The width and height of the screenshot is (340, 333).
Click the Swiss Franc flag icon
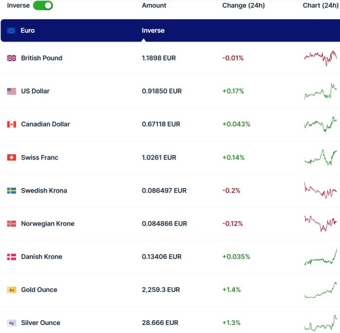[x=11, y=157]
